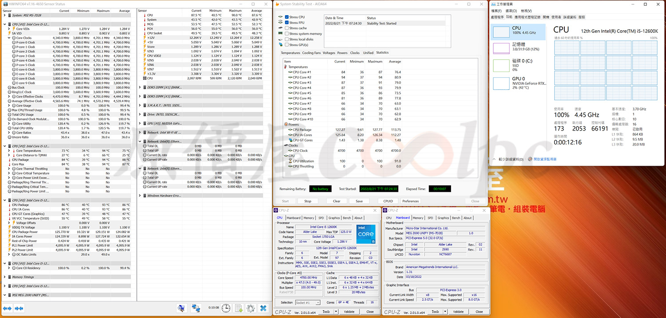Click the Stress FPU 123 icon

[281, 22]
